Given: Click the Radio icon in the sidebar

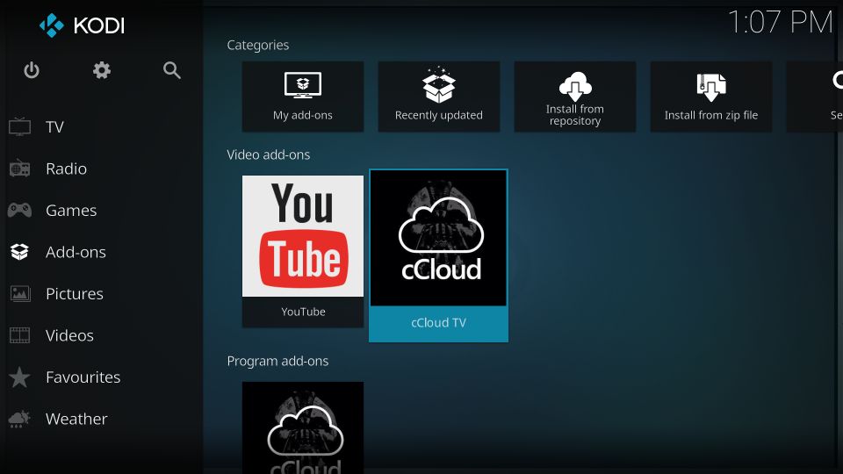Looking at the screenshot, I should pos(20,169).
